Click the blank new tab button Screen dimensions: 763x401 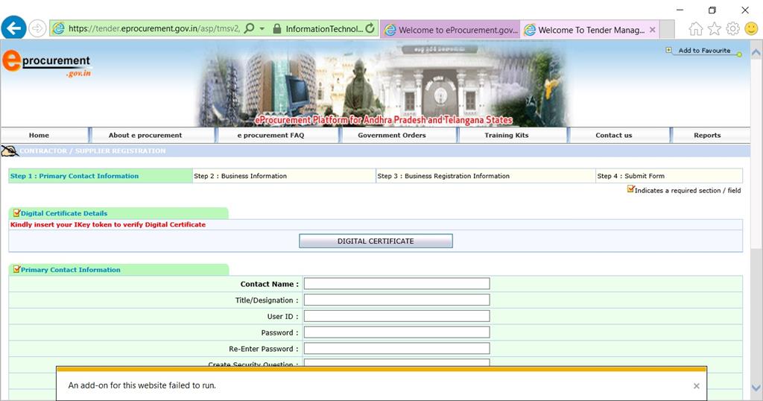667,30
